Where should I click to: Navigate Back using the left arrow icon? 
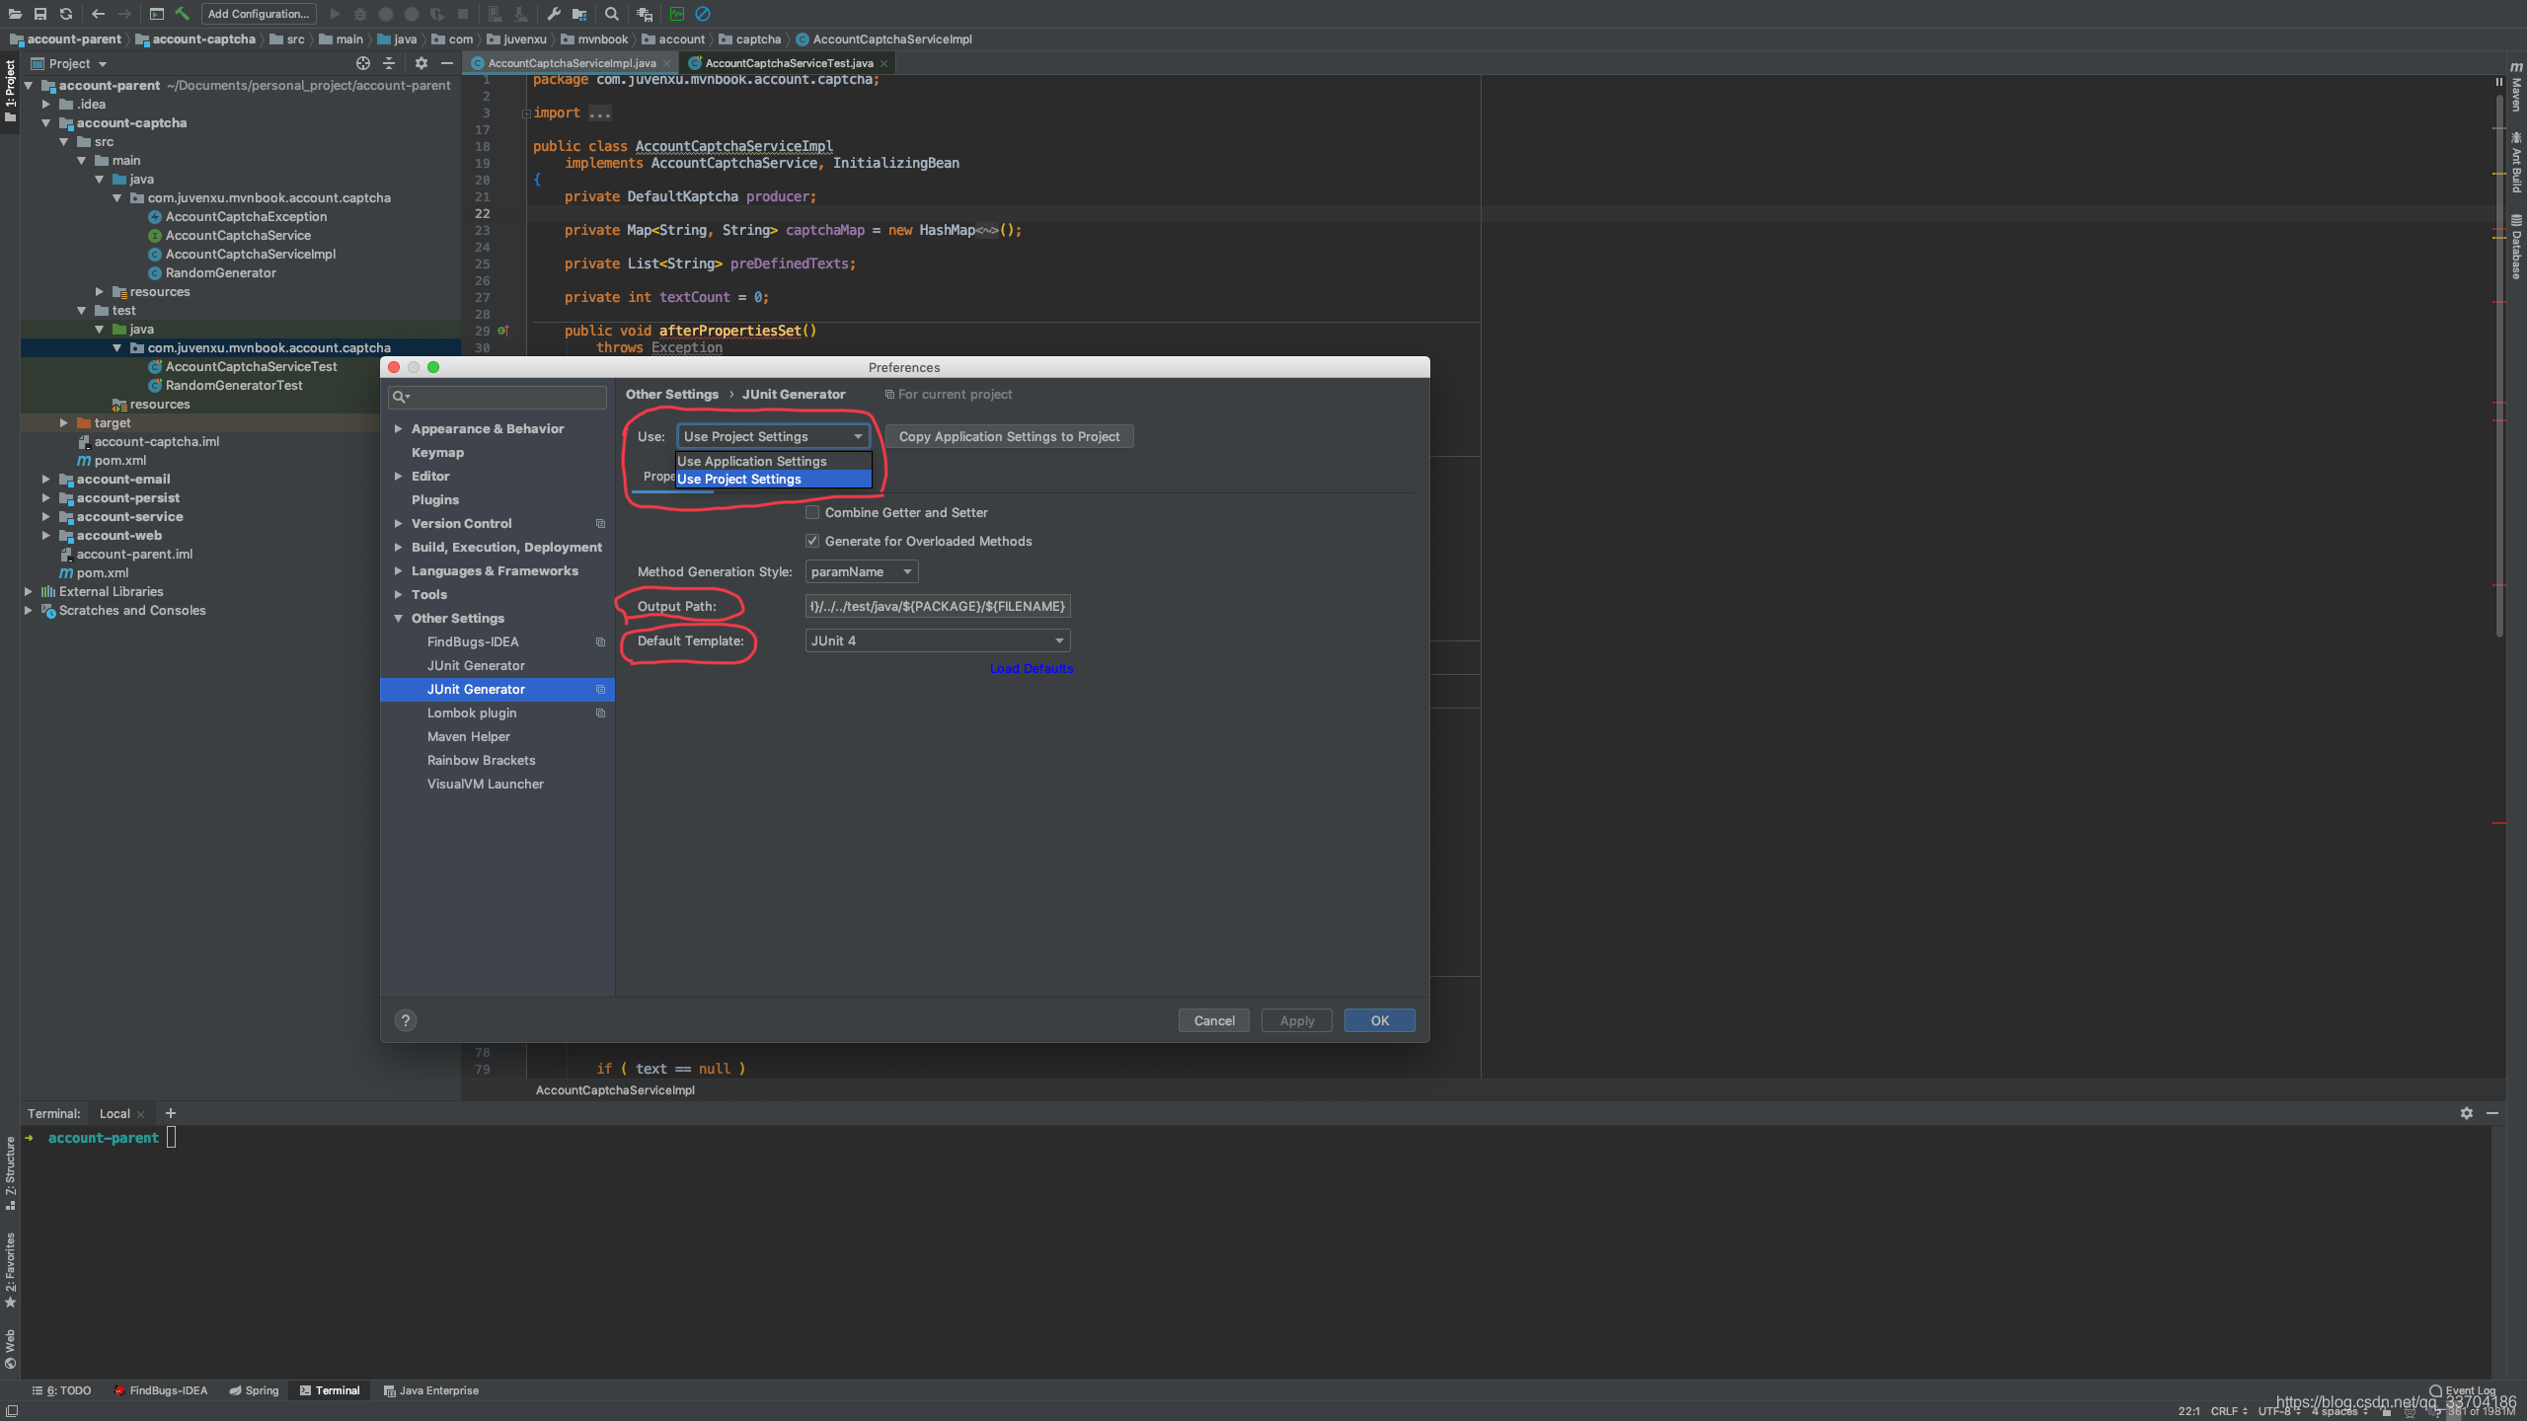click(x=98, y=14)
